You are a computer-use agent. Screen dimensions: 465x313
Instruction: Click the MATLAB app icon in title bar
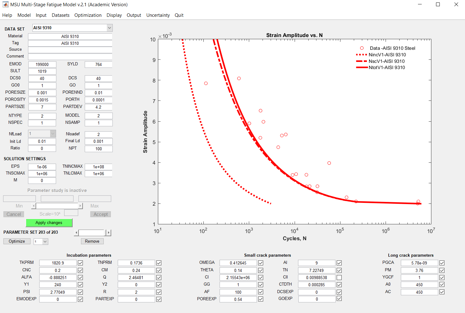coord(5,5)
